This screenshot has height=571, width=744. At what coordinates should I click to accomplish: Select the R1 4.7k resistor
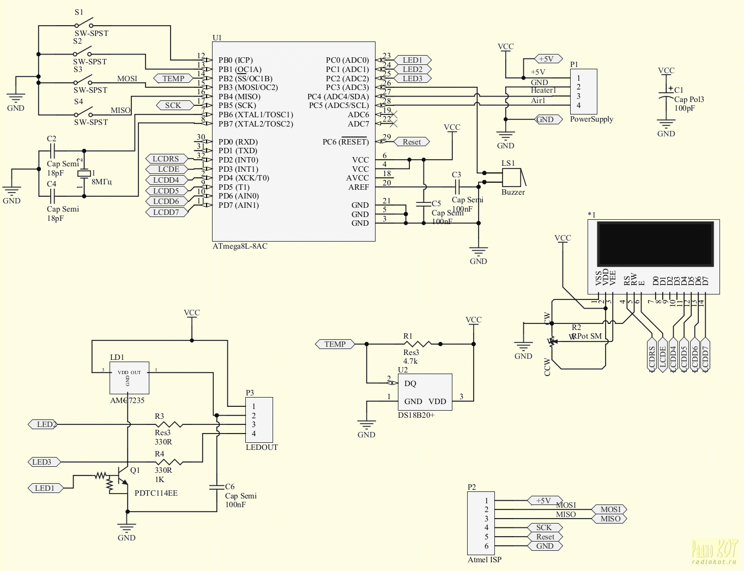[418, 344]
